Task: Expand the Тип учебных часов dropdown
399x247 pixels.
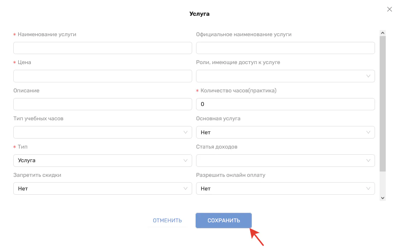Action: pyautogui.click(x=103, y=132)
